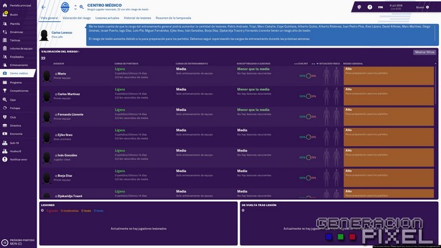The height and width of the screenshot is (248, 441).
Task: Open Sub-19 team icon in sidebar
Action: tap(5, 143)
